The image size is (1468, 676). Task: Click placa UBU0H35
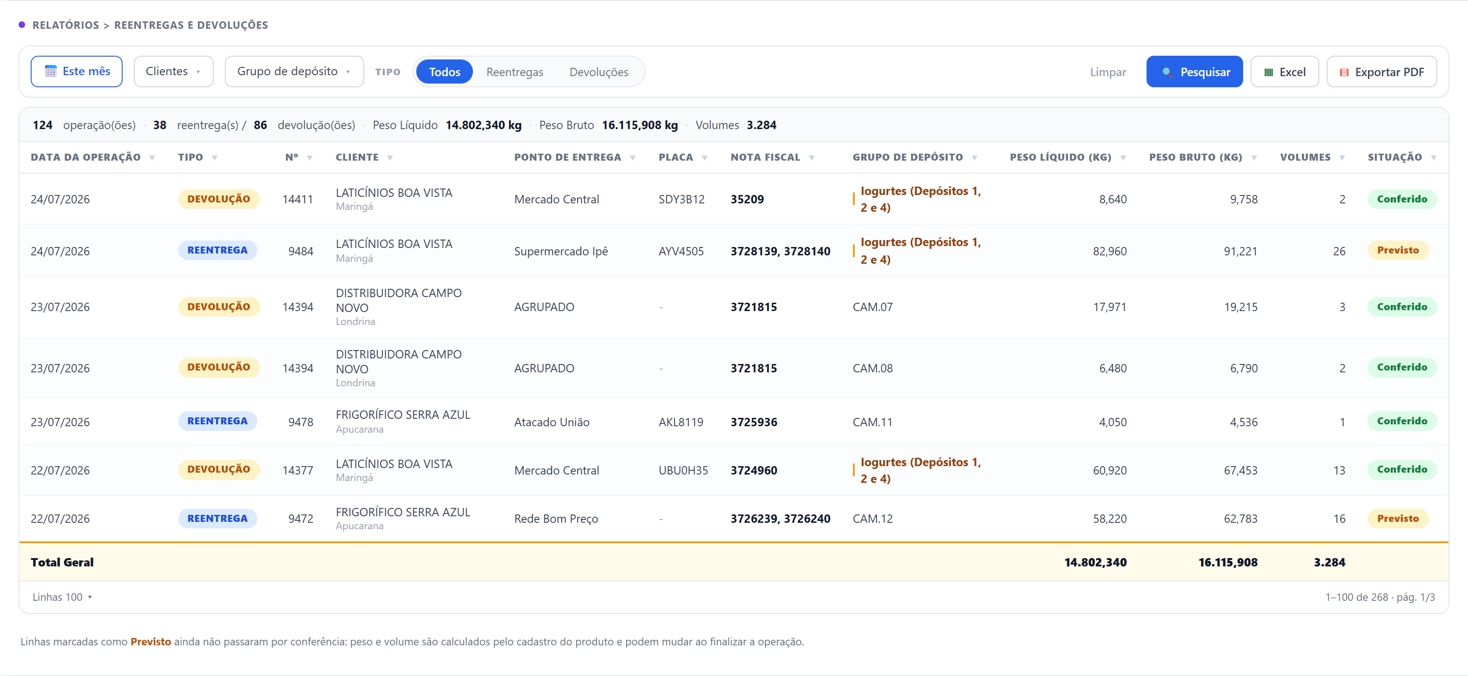(x=683, y=470)
